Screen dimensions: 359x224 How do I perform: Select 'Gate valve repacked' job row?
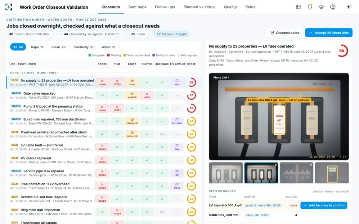104,95
